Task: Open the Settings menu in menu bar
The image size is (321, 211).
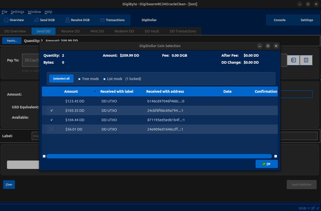Action: click(17, 12)
